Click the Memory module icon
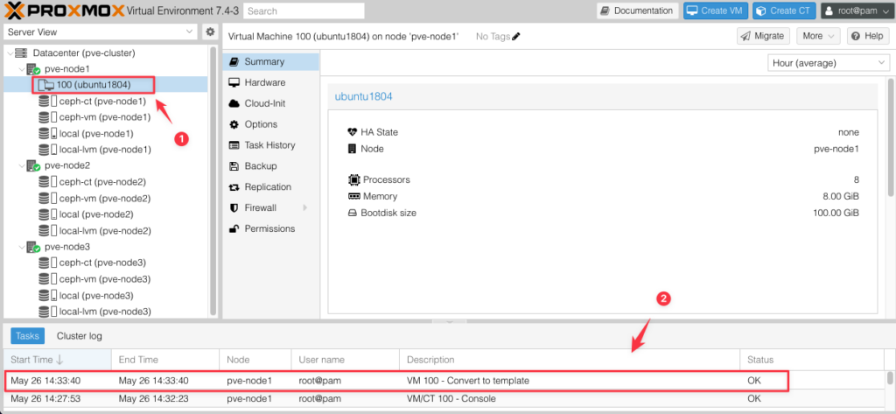The image size is (896, 414). tap(353, 196)
